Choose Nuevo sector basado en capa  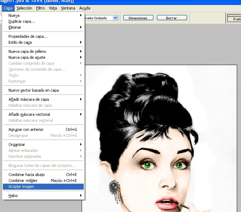coord(34,90)
